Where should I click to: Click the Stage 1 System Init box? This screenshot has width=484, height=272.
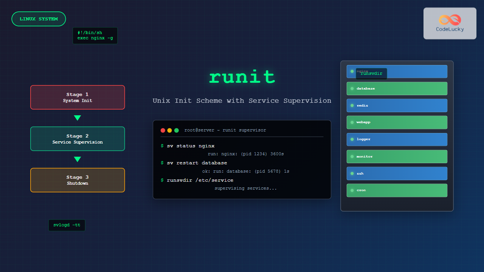(78, 97)
